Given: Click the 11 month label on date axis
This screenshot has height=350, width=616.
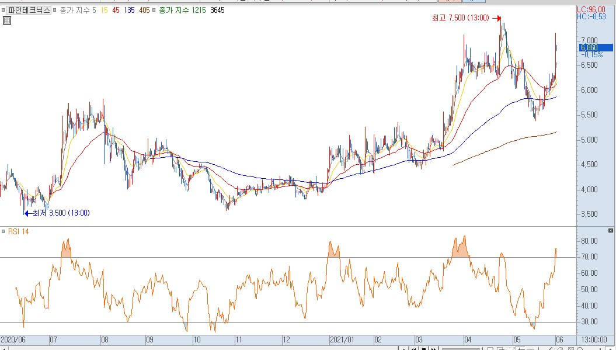Looking at the screenshot, I should tap(239, 340).
